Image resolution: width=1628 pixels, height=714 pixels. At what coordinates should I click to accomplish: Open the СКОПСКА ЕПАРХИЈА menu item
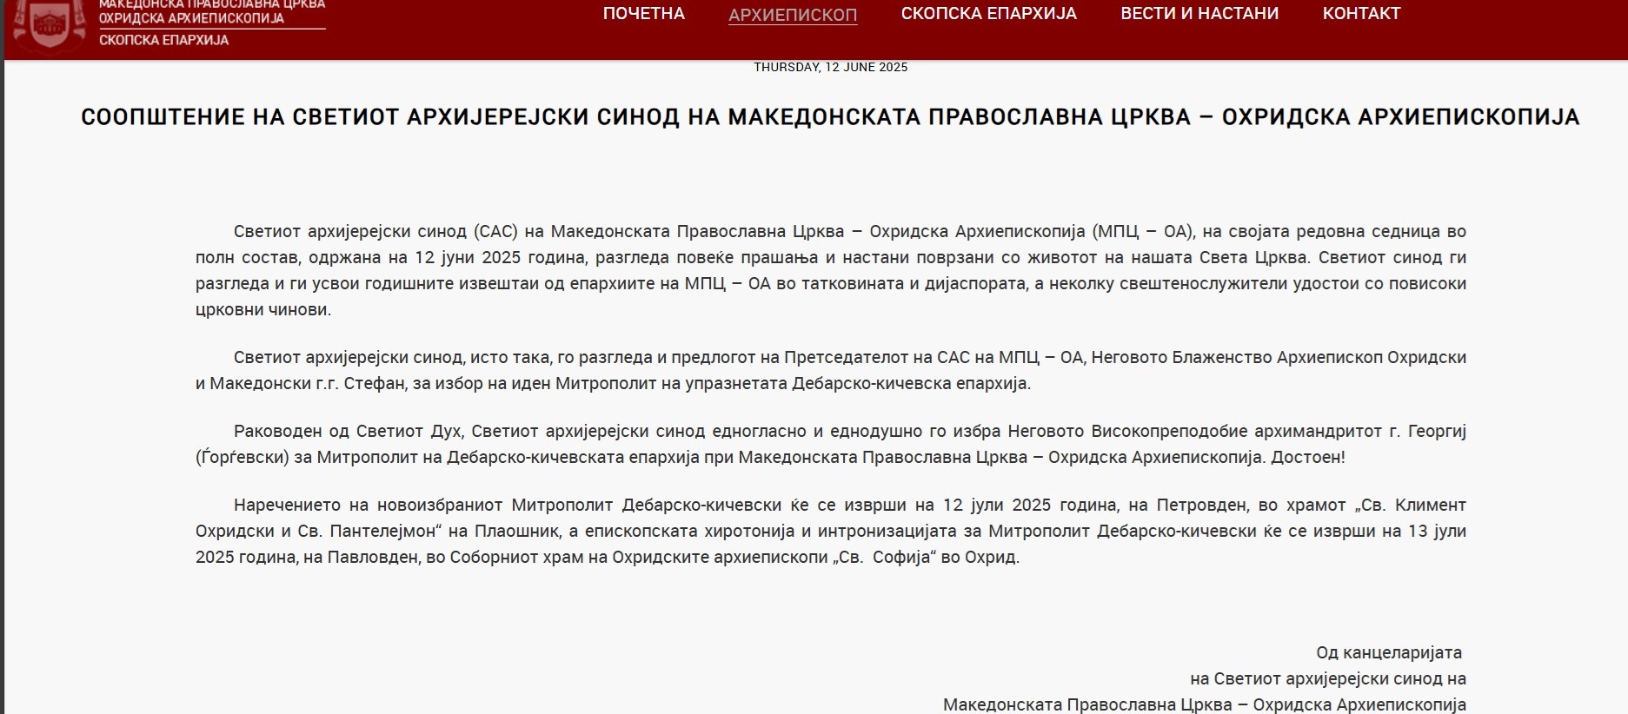[x=989, y=14]
